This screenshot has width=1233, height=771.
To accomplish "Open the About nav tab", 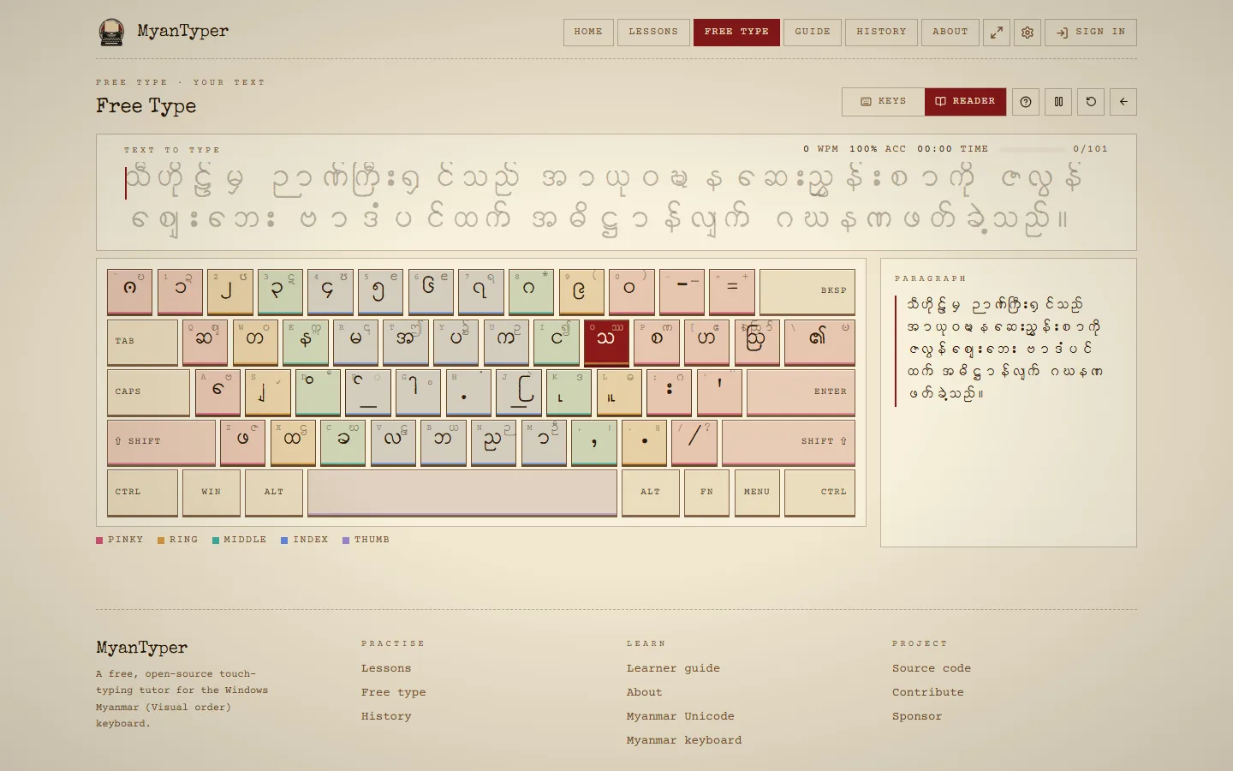I will (950, 33).
